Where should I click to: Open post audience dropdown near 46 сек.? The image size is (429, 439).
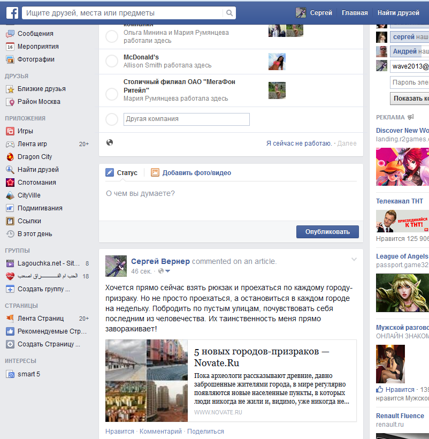164,271
